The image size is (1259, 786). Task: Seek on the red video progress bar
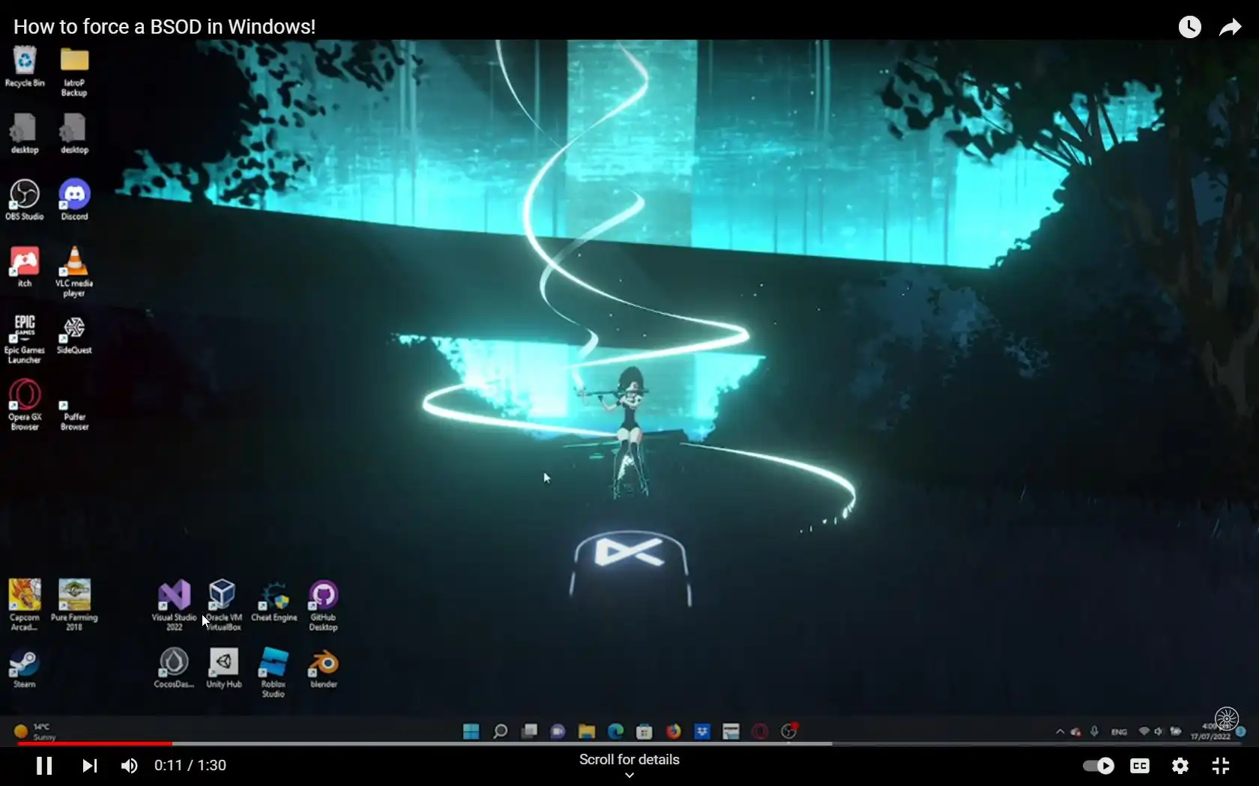click(x=94, y=743)
